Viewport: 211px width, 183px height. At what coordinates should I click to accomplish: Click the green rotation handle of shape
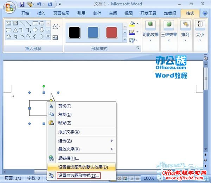pos(44,86)
